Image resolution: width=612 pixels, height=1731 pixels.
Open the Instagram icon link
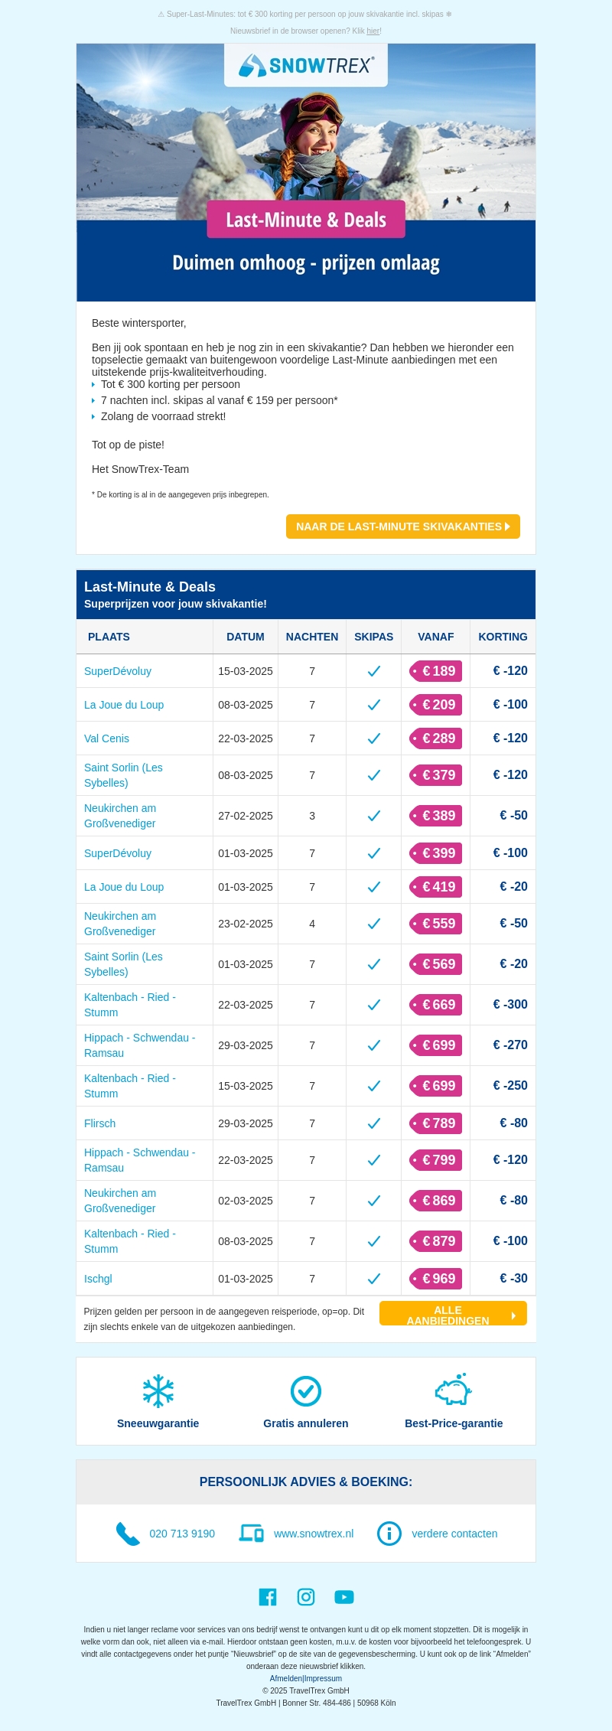pos(306,1596)
